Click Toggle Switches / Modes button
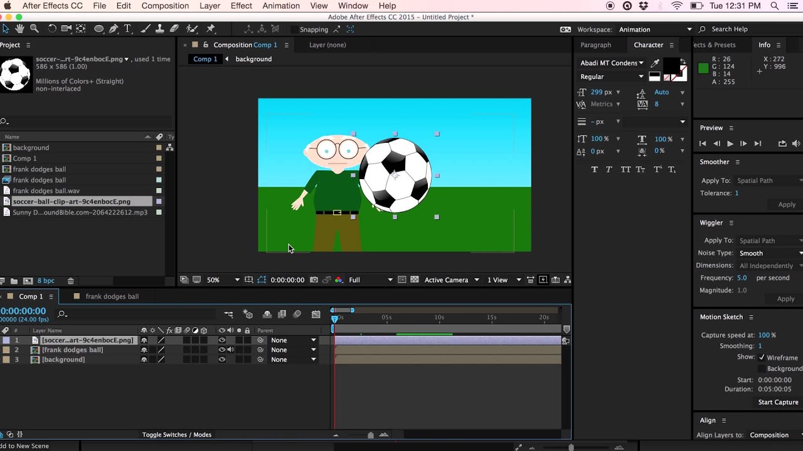Screen dimensions: 803x451 [176, 435]
